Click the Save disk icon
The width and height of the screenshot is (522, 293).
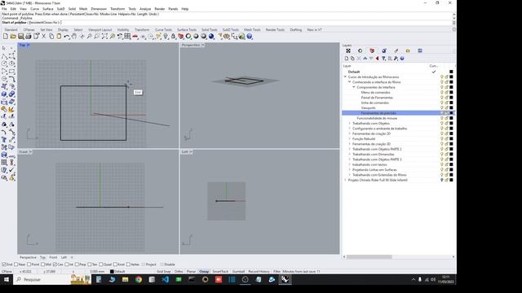21,36
